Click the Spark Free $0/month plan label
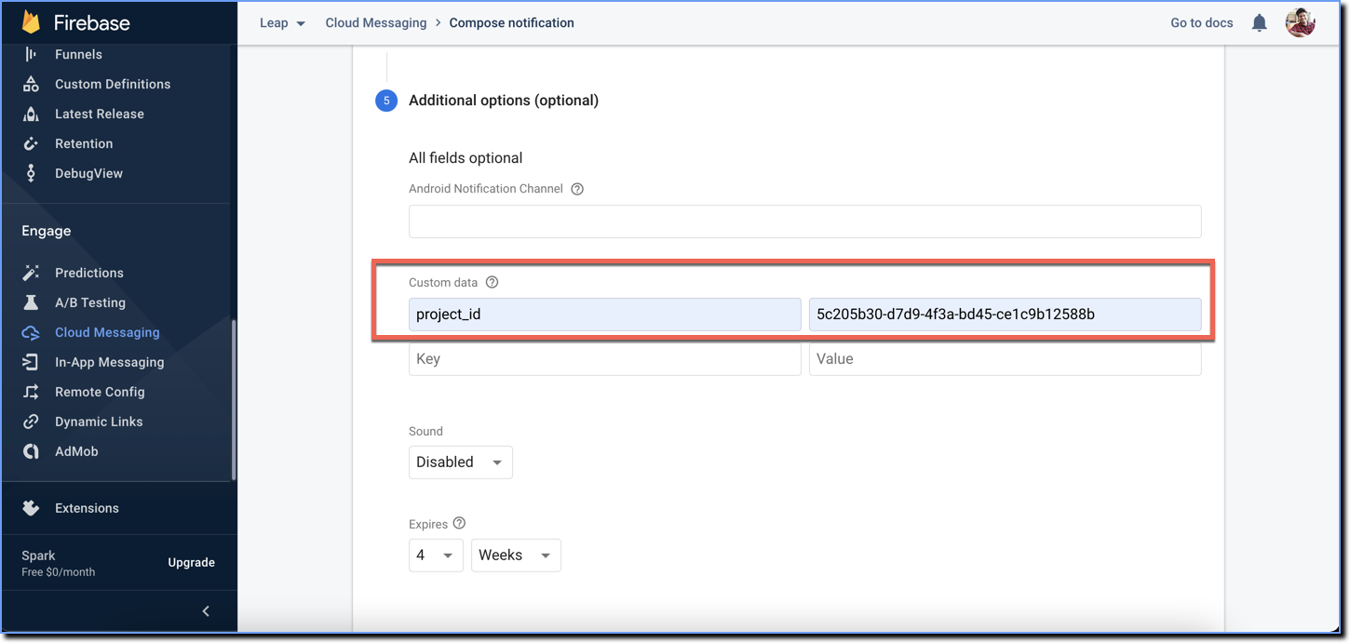Viewport: 1350px width, 643px height. pos(58,563)
